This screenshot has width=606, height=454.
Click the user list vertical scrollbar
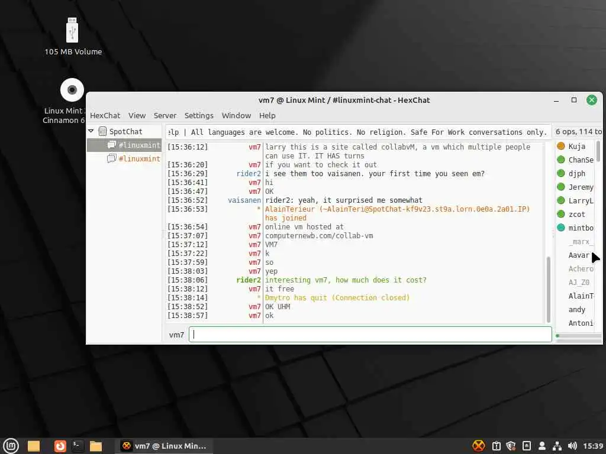click(x=598, y=151)
